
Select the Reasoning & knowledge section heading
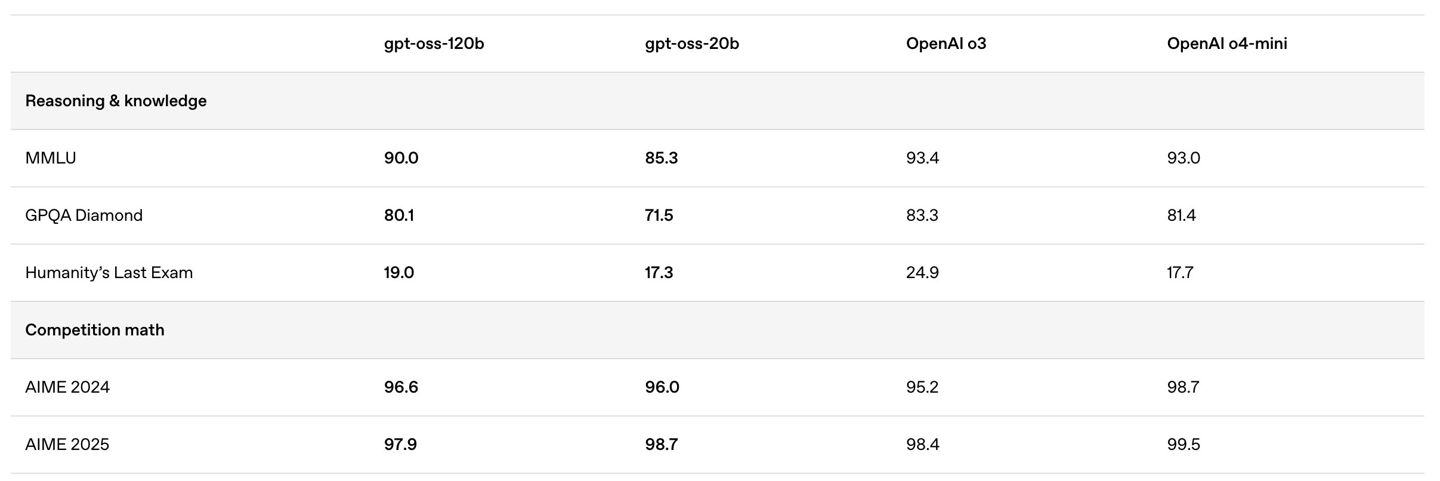(x=116, y=101)
